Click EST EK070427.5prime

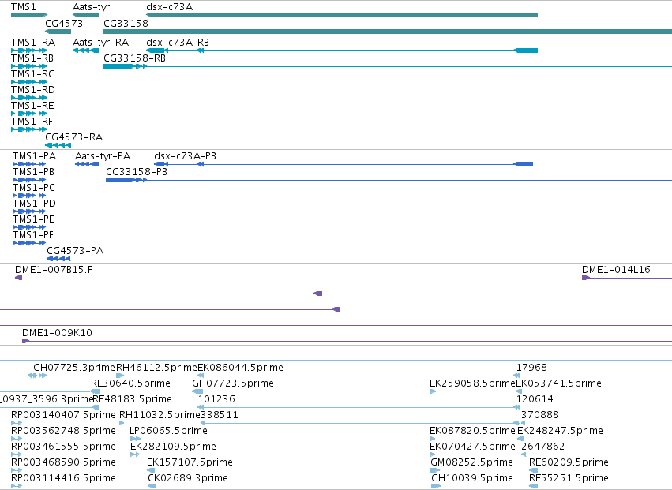(472, 447)
